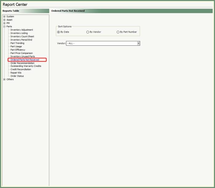Open Inventory Adjustment report
215x188 pixels.
pos(21,30)
